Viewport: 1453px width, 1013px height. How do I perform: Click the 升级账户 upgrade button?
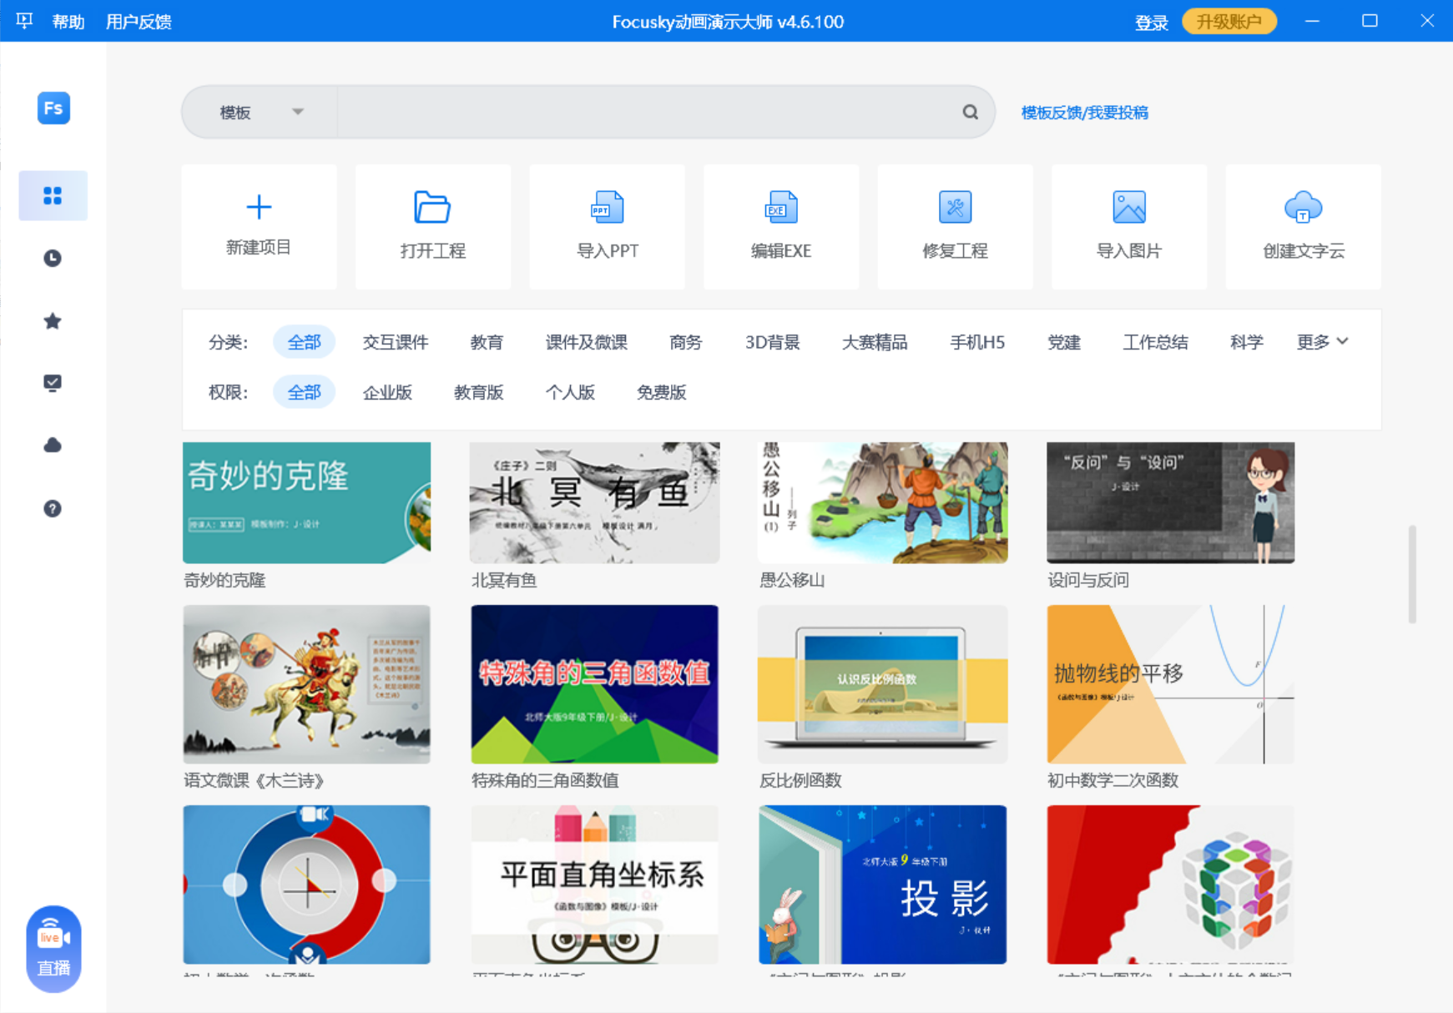pyautogui.click(x=1229, y=21)
